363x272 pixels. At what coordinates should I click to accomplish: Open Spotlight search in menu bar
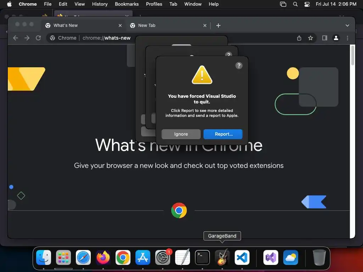coord(295,4)
